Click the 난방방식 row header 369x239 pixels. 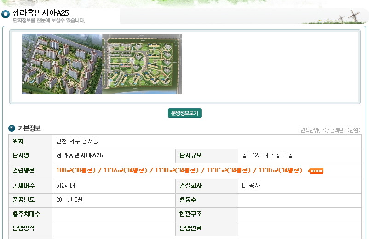coord(30,229)
